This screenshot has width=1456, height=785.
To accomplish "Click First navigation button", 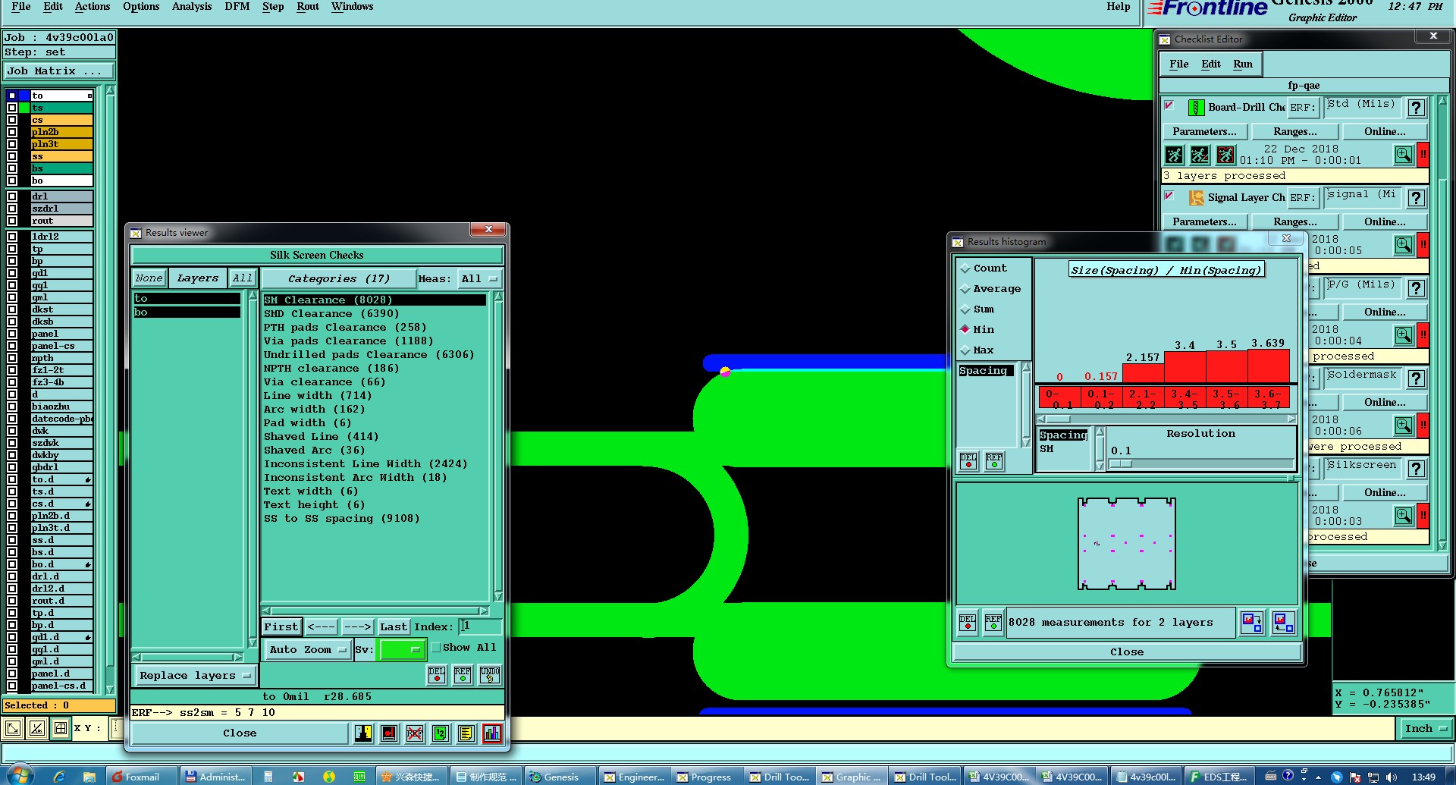I will [x=281, y=627].
